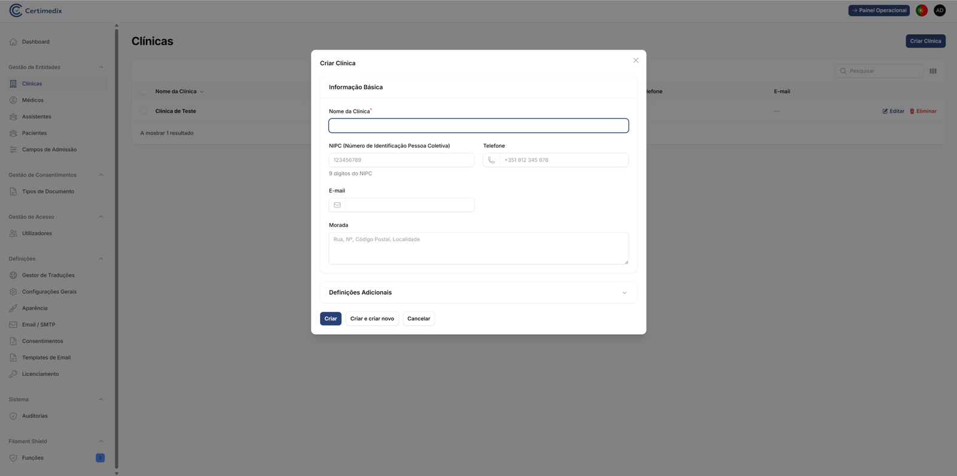
Task: Collapse the Gestão de Entidades group
Action: click(x=100, y=68)
